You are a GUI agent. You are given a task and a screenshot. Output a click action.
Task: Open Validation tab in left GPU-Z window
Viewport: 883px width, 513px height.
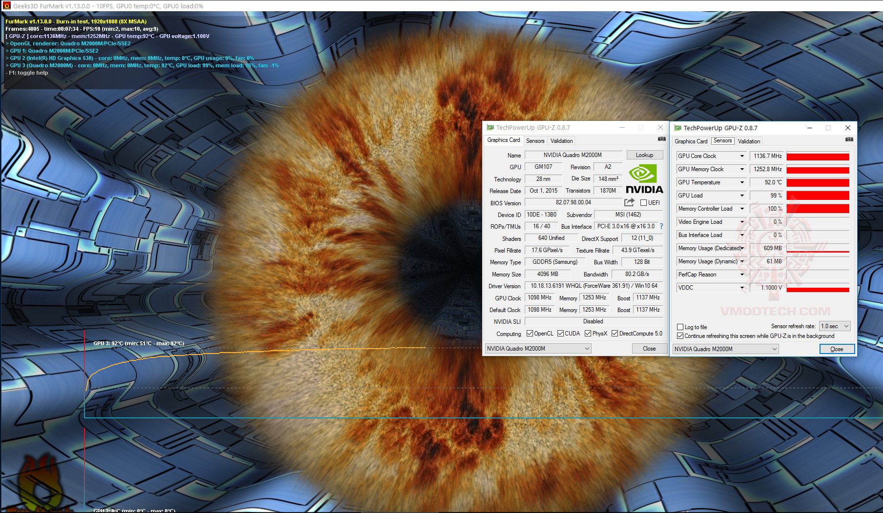(561, 141)
